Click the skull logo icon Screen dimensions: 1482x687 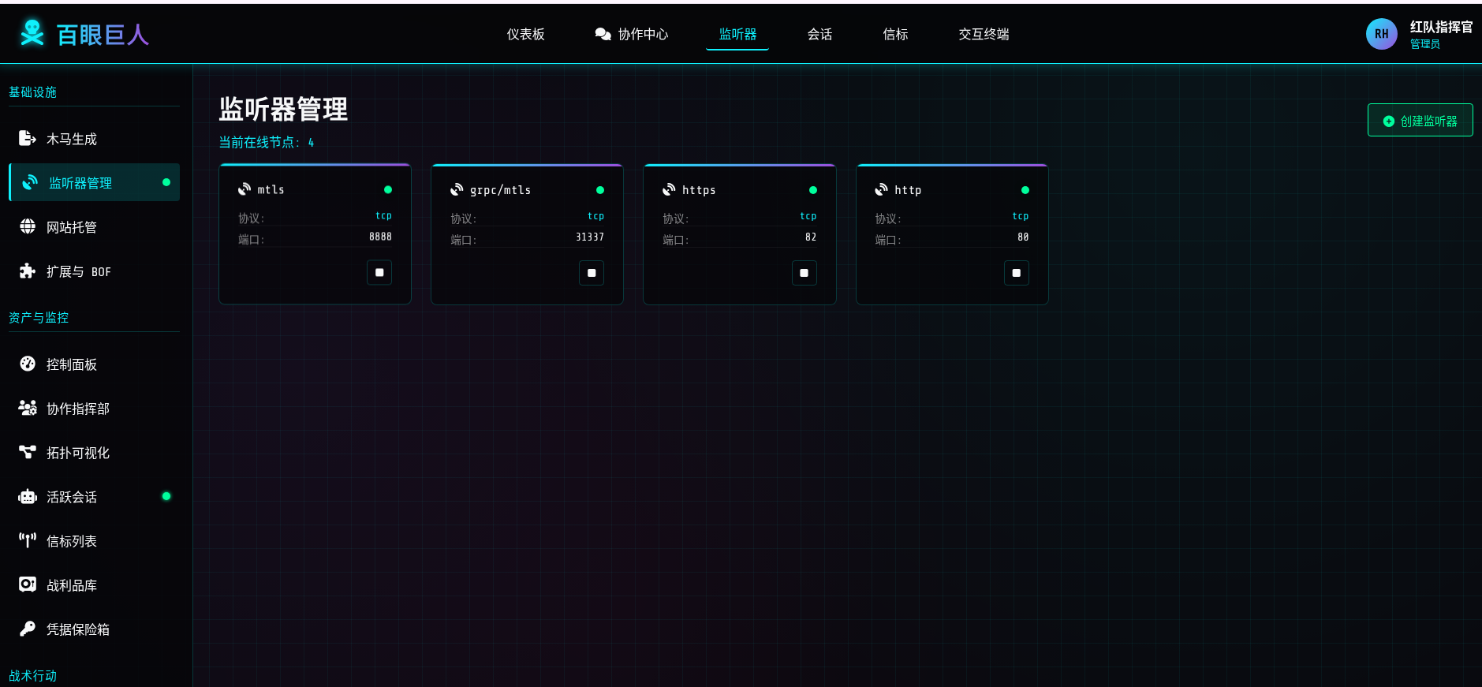32,33
